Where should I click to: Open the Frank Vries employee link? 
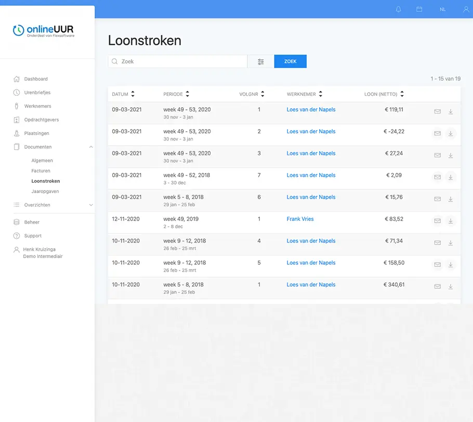(300, 219)
